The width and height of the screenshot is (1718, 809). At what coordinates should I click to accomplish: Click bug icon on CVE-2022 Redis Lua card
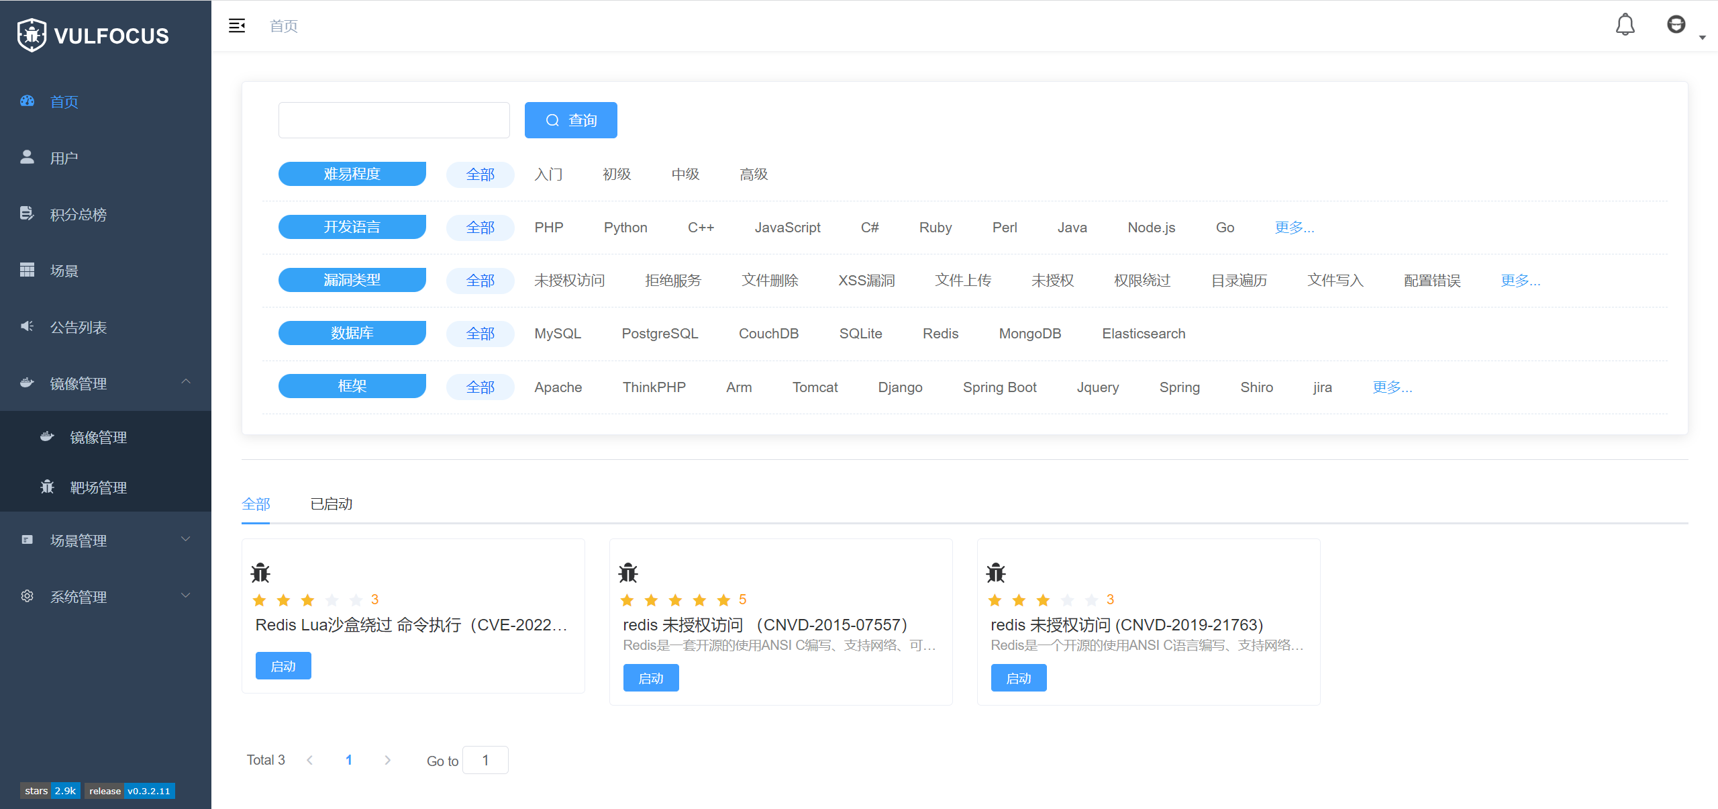click(260, 573)
